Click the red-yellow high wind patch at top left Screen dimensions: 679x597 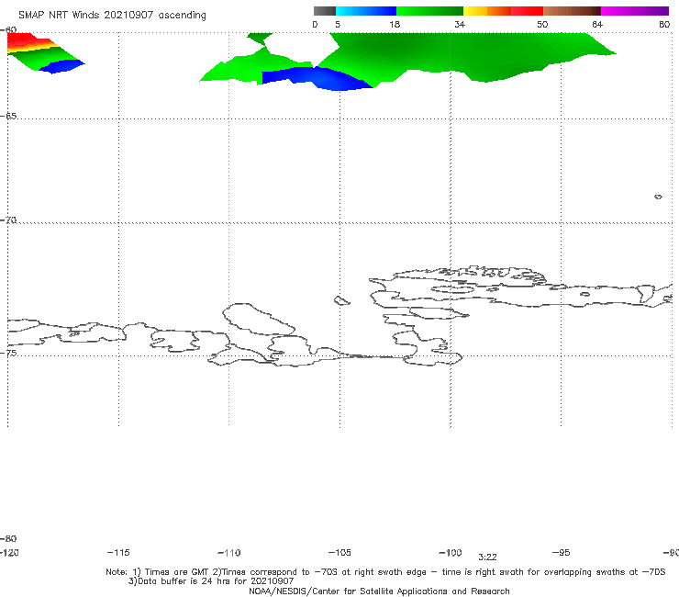pyautogui.click(x=28, y=42)
